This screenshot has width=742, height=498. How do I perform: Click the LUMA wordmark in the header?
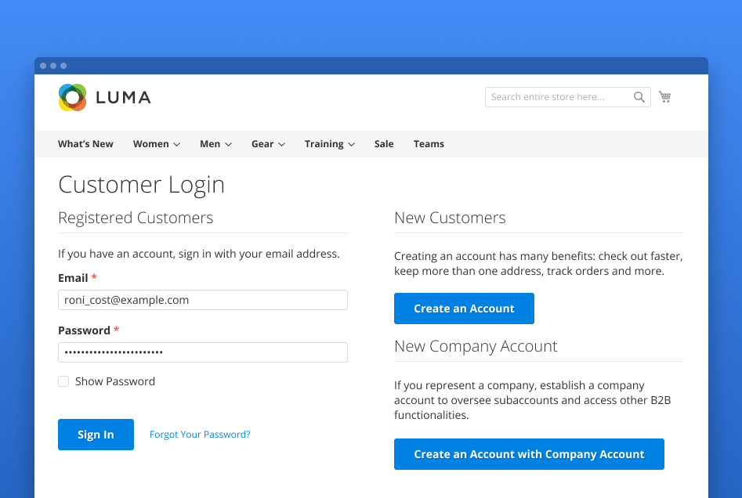pyautogui.click(x=124, y=97)
